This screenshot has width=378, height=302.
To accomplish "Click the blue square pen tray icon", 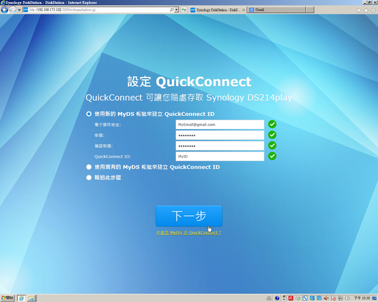I will point(305,298).
